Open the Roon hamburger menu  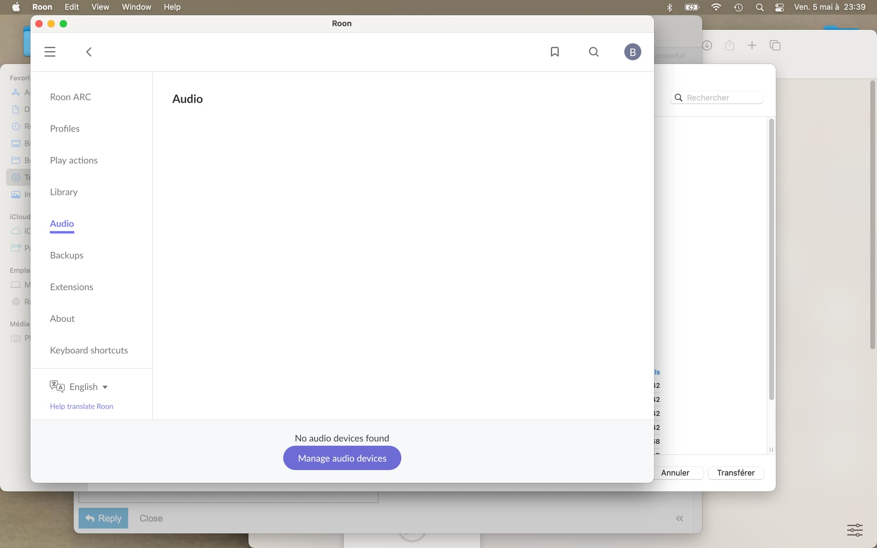tap(50, 52)
